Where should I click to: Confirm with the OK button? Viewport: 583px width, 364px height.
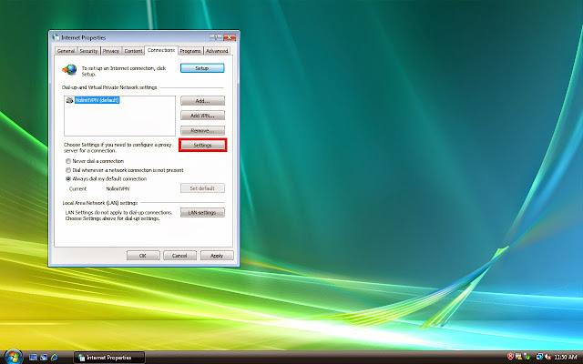(x=143, y=256)
